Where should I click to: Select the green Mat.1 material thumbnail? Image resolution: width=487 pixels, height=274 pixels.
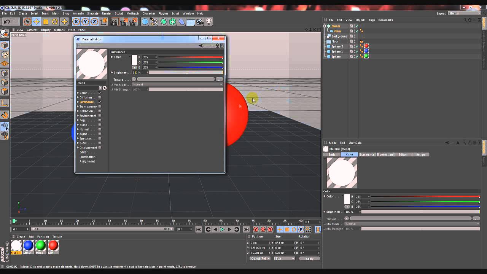(x=41, y=246)
